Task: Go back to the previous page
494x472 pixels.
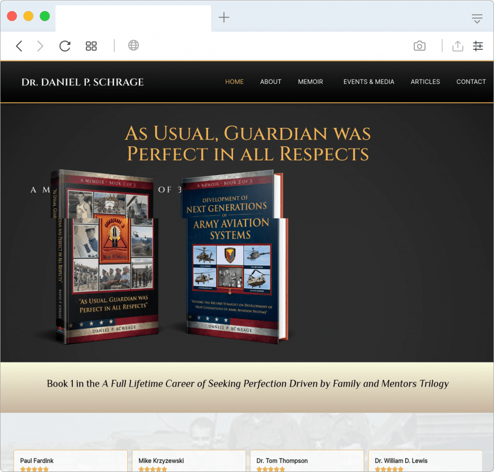Action: point(19,46)
